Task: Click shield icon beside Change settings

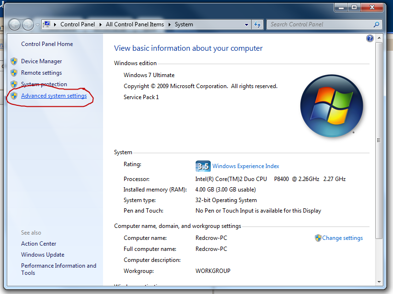Action: 318,238
